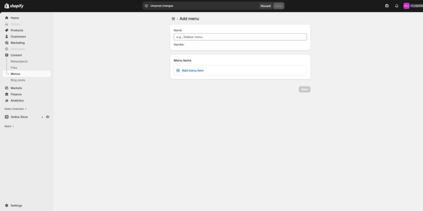Expand the Sales channels section
423x211 pixels.
[15, 109]
